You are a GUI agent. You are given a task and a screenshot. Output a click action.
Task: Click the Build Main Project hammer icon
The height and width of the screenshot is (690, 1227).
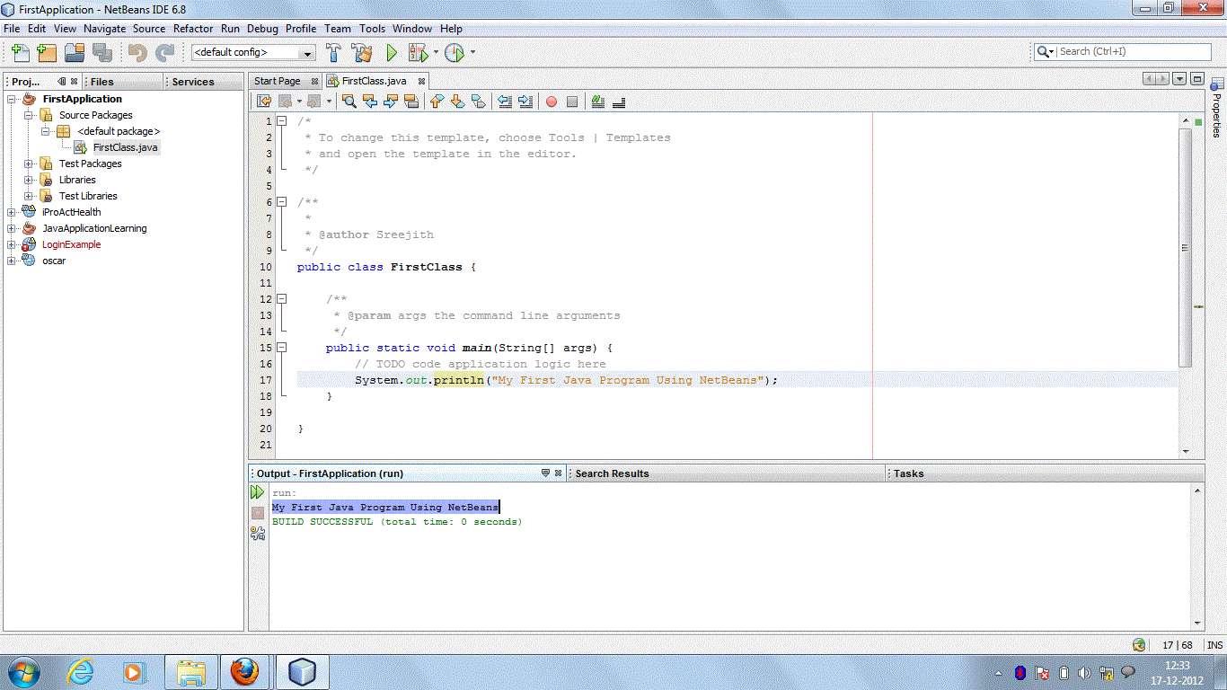click(334, 52)
